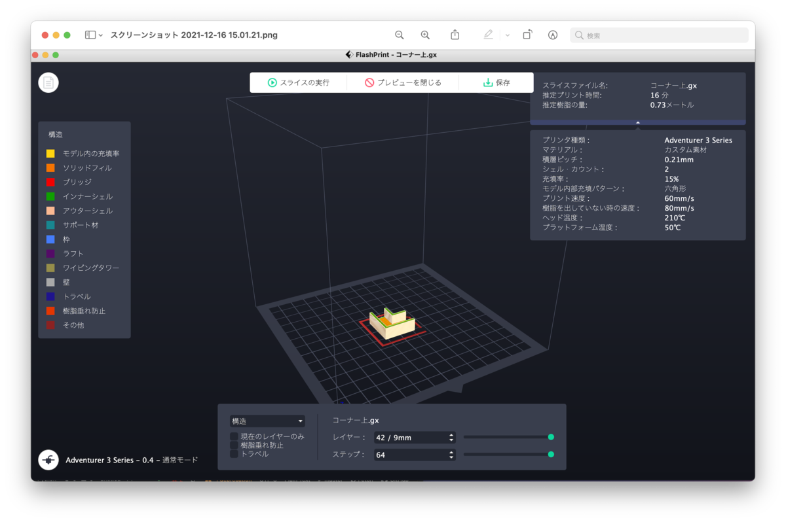
Task: Click the コーナー上.gx slice file name
Action: point(673,86)
